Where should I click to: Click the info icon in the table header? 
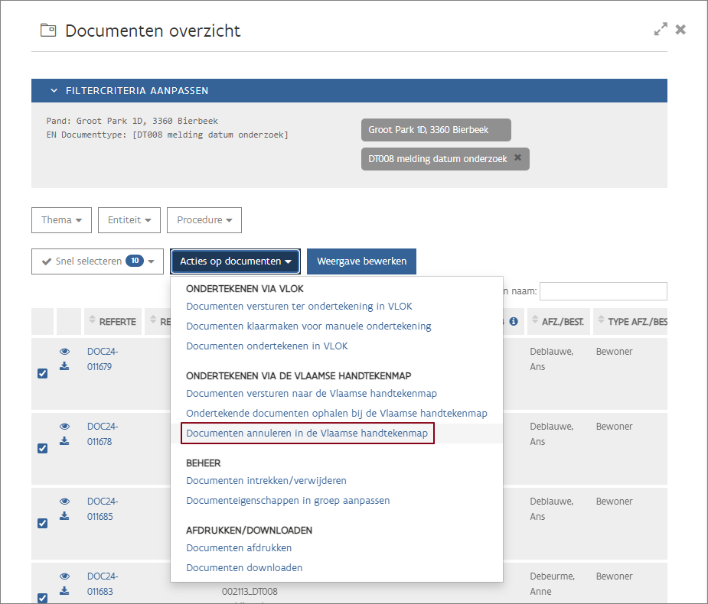point(514,322)
